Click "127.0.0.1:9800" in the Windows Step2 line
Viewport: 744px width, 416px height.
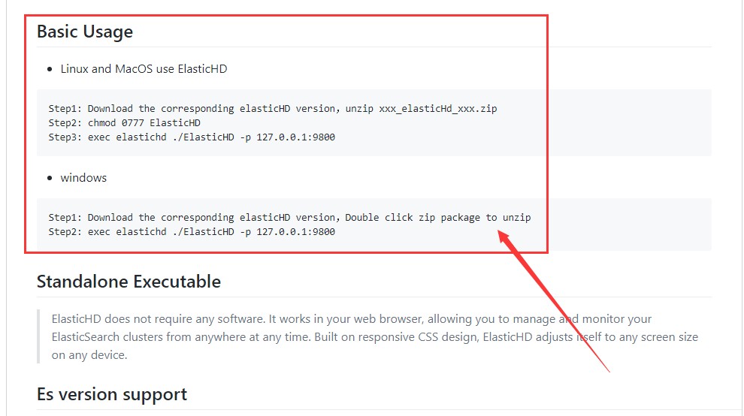tap(295, 232)
